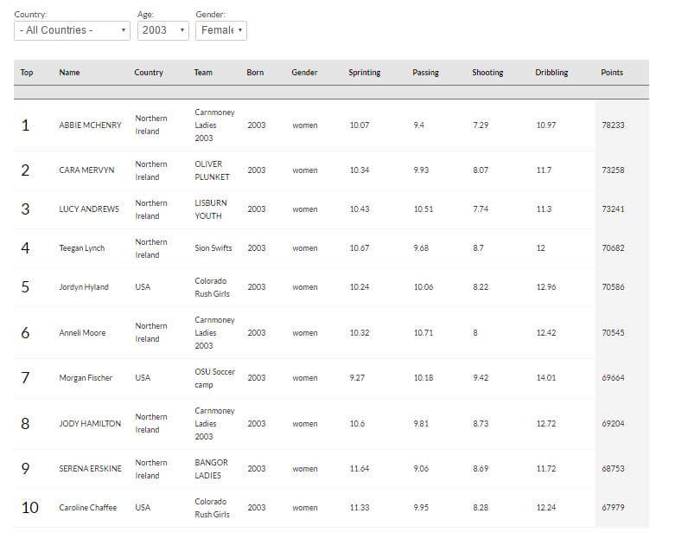The height and width of the screenshot is (539, 675).
Task: Select player name Jordyn Hyland
Action: (84, 287)
